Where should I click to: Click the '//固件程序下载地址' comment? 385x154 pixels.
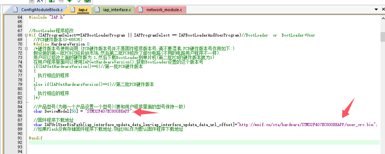coord(54,120)
